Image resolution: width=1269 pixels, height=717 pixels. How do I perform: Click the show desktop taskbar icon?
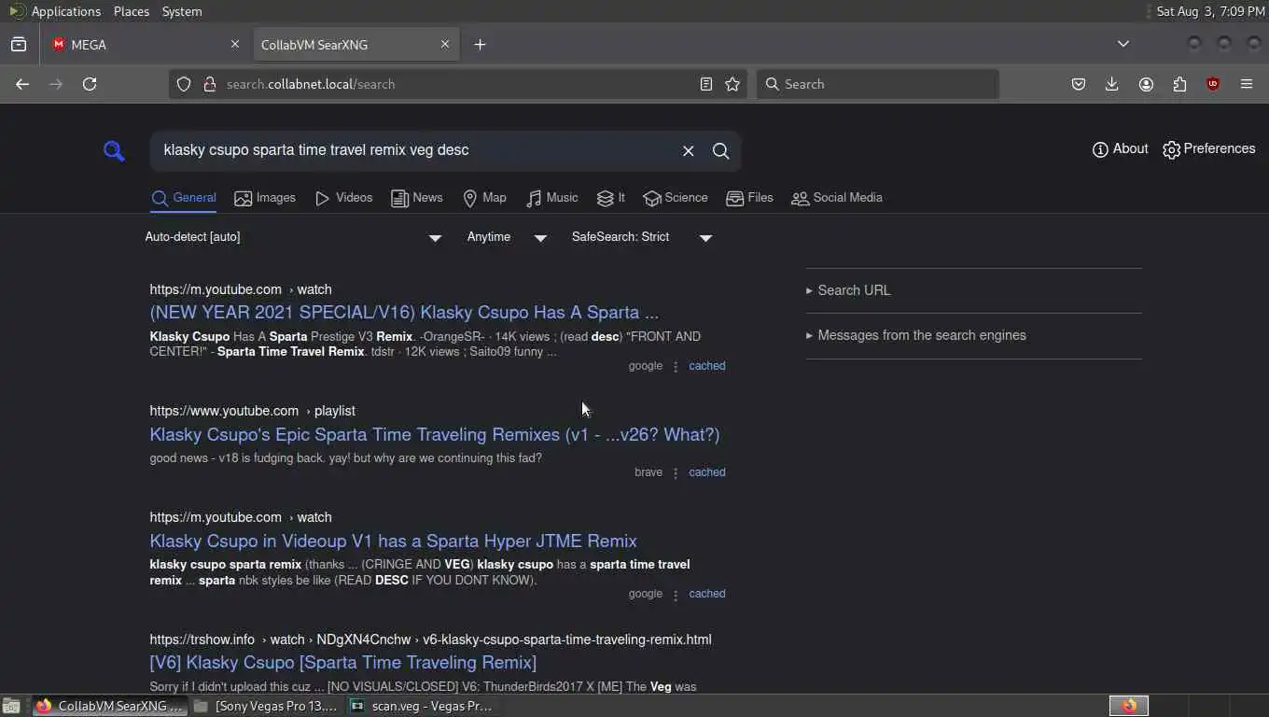click(11, 706)
